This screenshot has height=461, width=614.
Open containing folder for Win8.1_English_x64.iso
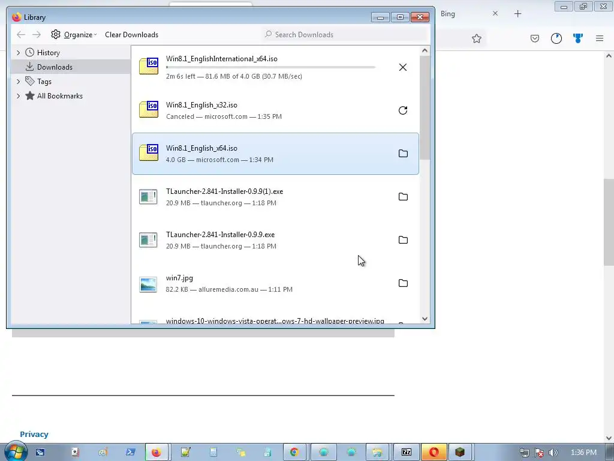(x=403, y=154)
